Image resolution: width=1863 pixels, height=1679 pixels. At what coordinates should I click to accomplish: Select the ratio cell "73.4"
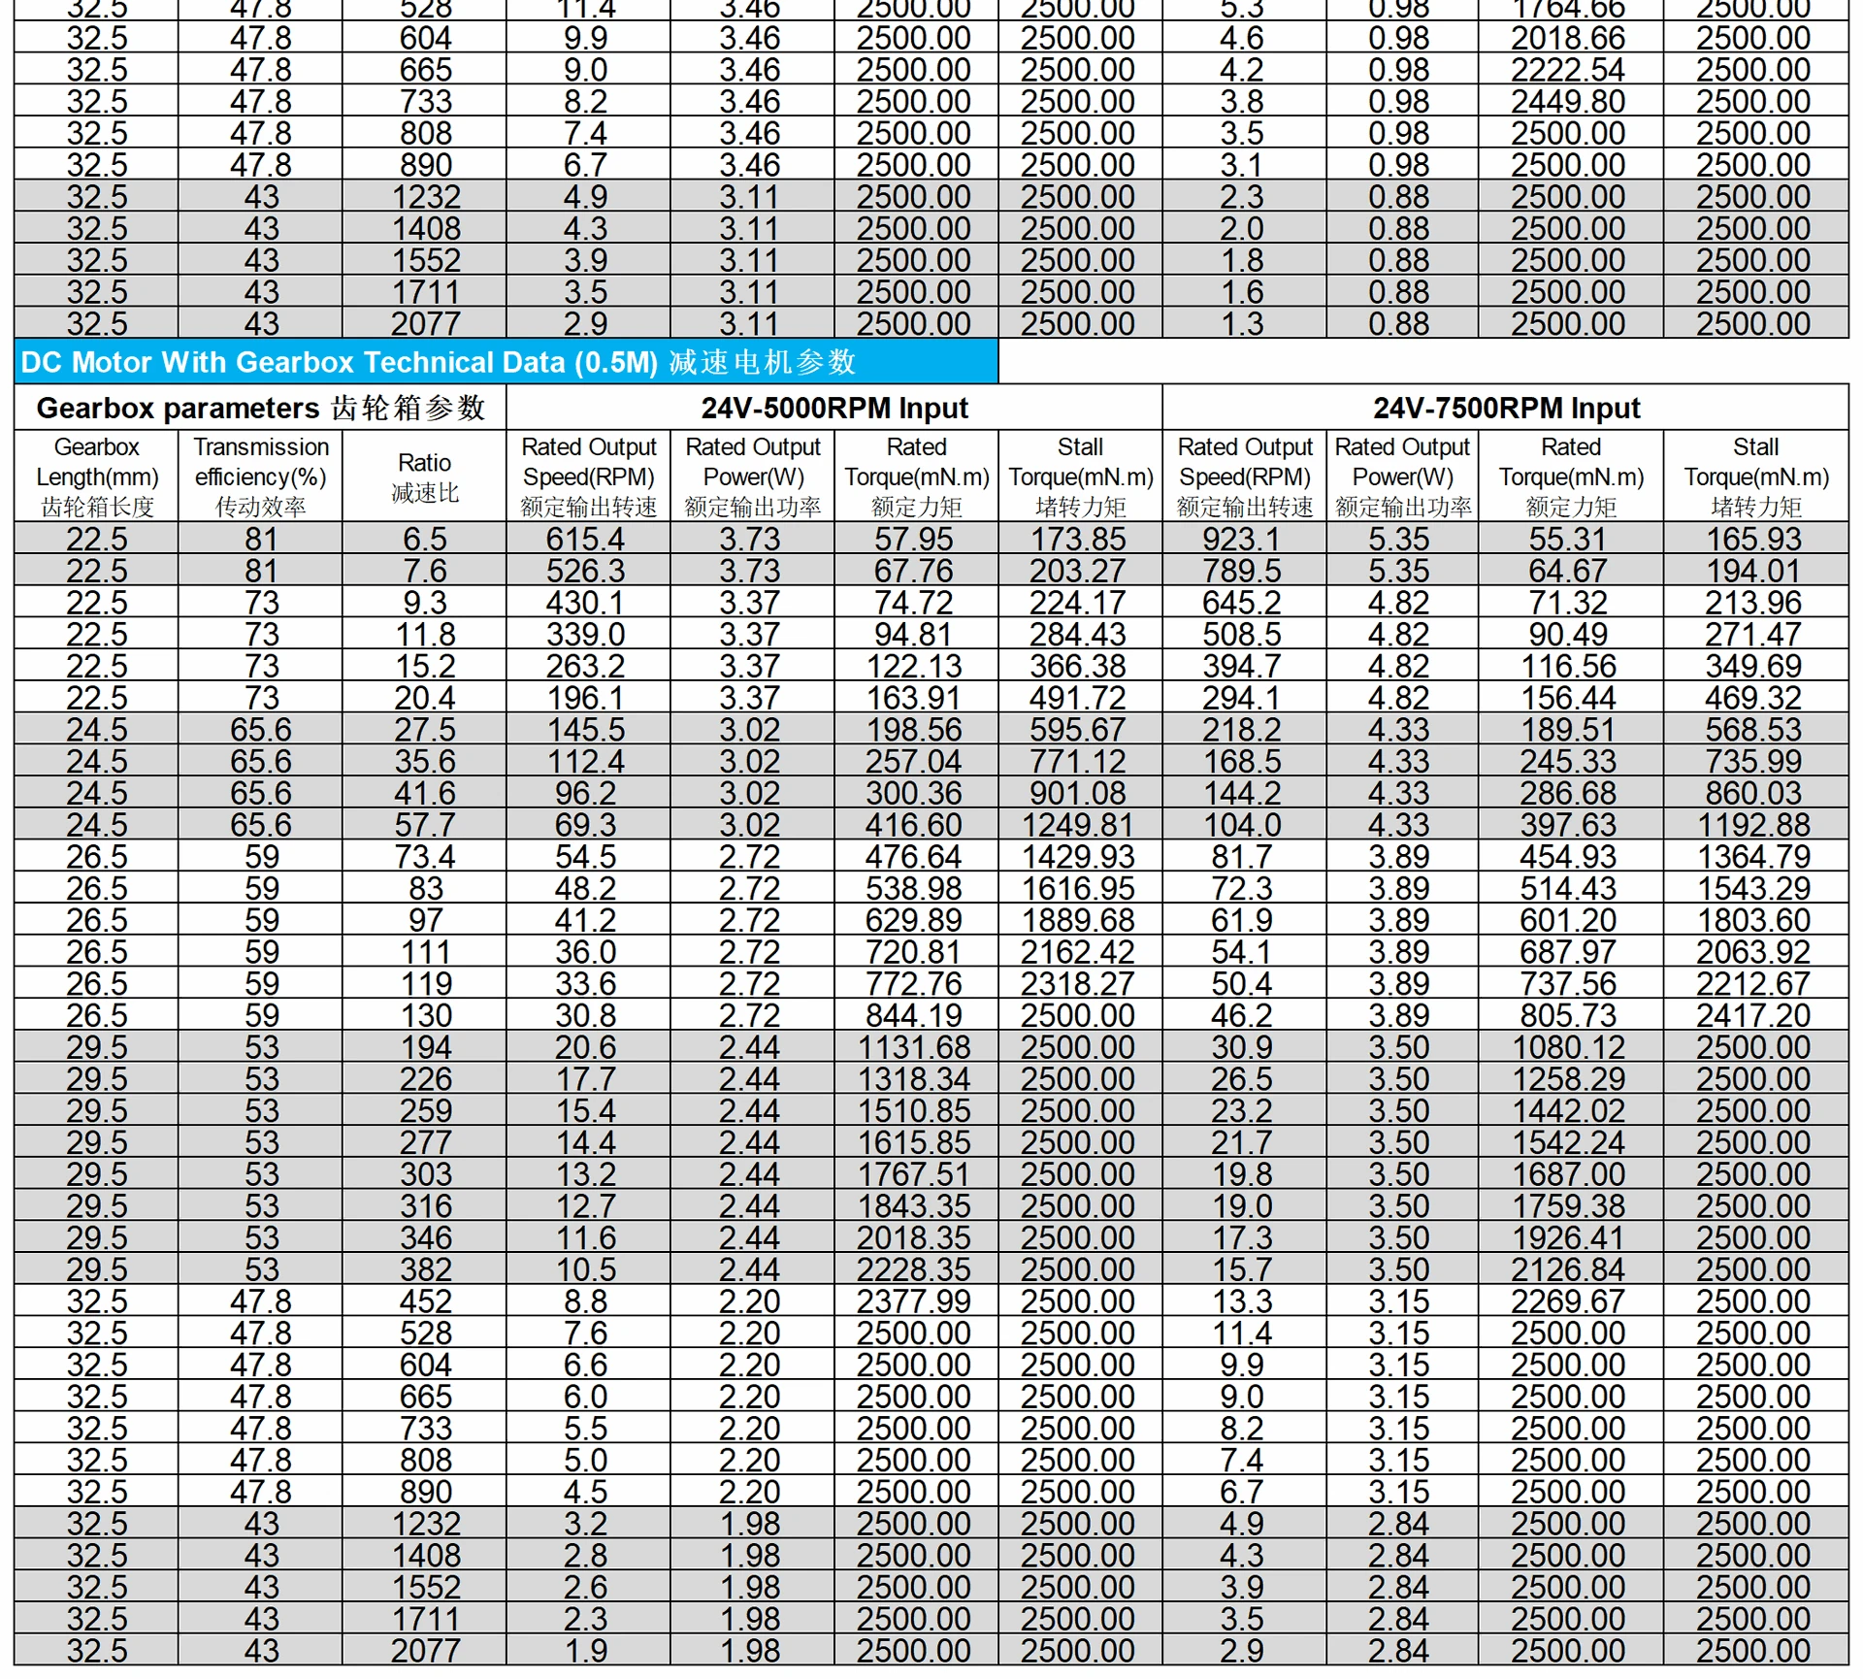425,857
